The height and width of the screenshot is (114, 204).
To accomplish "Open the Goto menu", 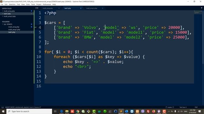I will 28,4.
